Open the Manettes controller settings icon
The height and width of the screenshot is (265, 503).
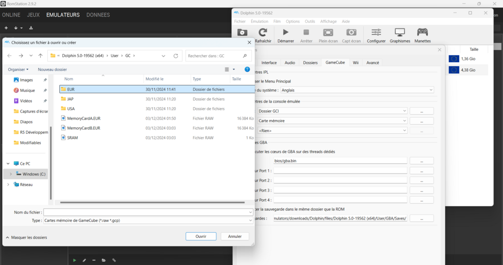(423, 33)
